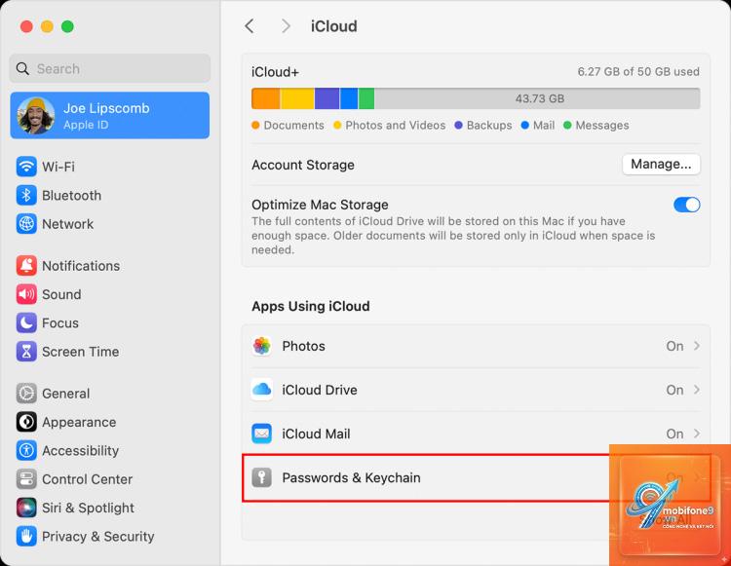Click the iCloud Drive cloud icon
Image resolution: width=731 pixels, height=566 pixels.
coord(262,390)
